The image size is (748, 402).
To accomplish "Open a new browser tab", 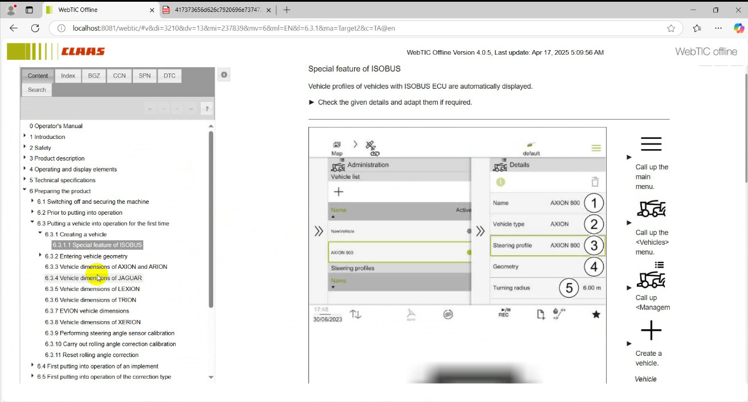I will pos(287,10).
